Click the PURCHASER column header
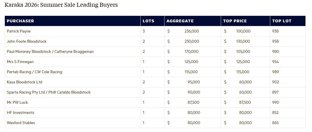Viewport: 312px width, 132px height. (20, 21)
